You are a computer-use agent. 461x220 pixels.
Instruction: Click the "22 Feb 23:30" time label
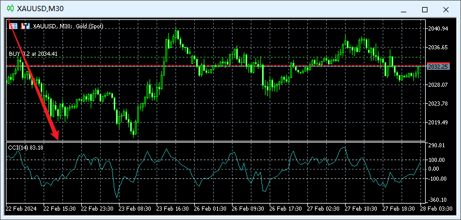97,209
